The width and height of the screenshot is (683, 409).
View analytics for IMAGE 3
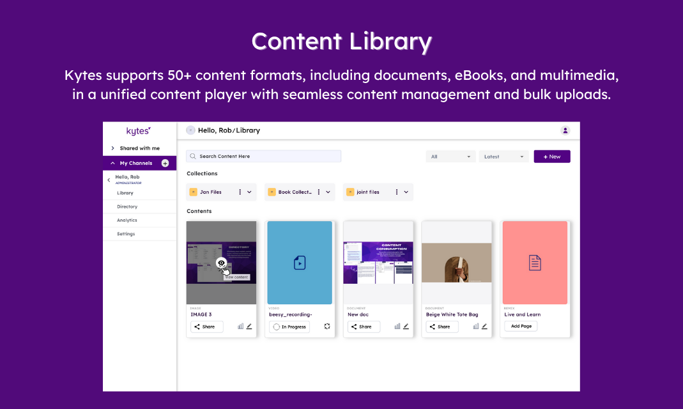(240, 327)
